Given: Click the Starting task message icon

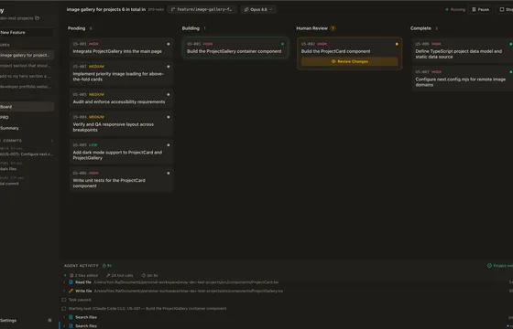Looking at the screenshot, I should [x=64, y=309].
